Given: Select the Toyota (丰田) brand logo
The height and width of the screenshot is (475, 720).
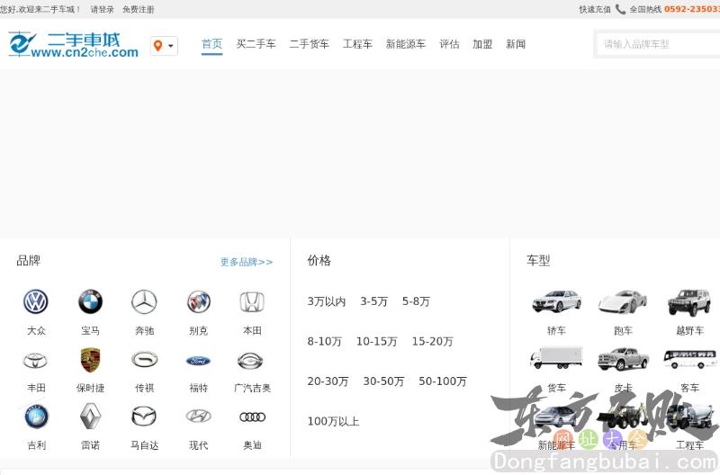Looking at the screenshot, I should 36,360.
